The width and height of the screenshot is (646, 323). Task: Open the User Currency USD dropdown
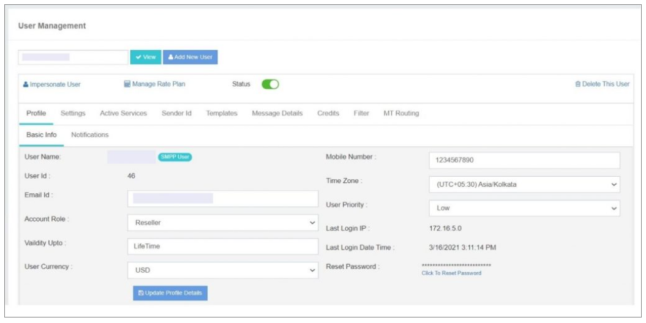click(x=223, y=270)
